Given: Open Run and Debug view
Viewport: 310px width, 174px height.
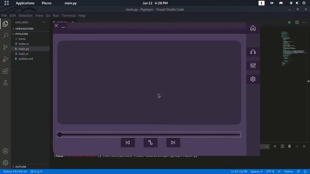Looking at the screenshot, I should tap(5, 59).
